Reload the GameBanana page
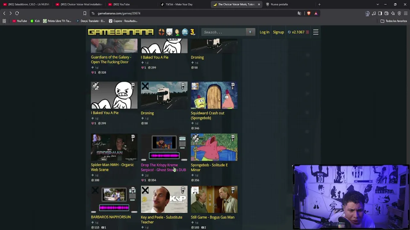This screenshot has width=410, height=230. coord(17,13)
